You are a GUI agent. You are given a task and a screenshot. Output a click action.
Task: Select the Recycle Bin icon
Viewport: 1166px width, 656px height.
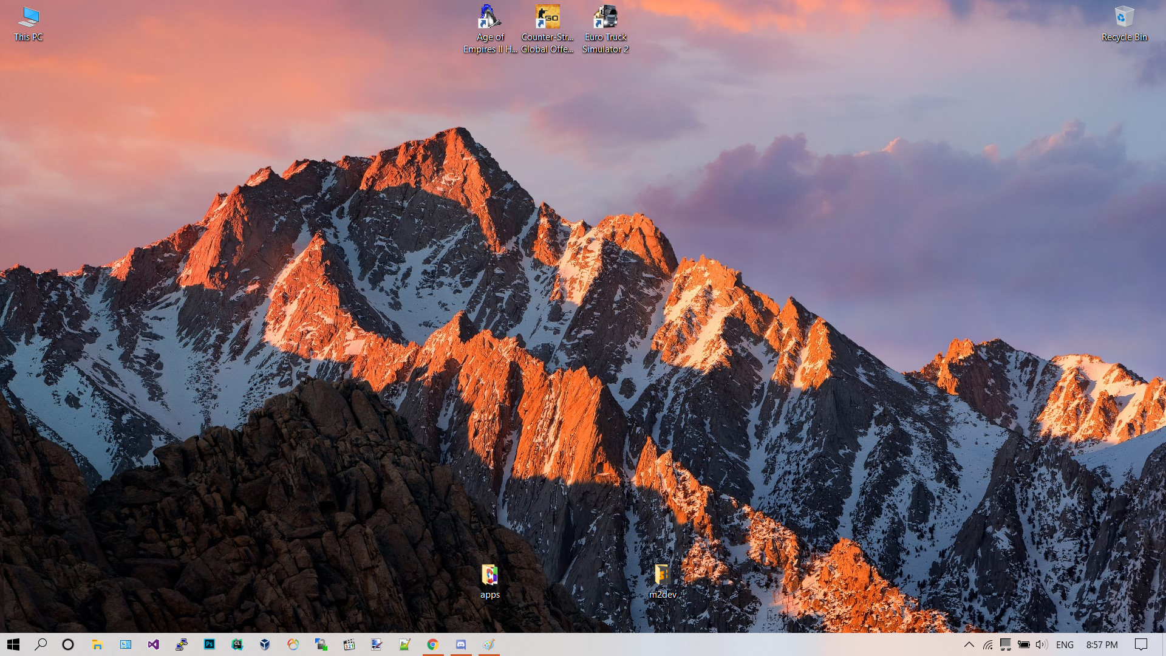click(x=1124, y=24)
